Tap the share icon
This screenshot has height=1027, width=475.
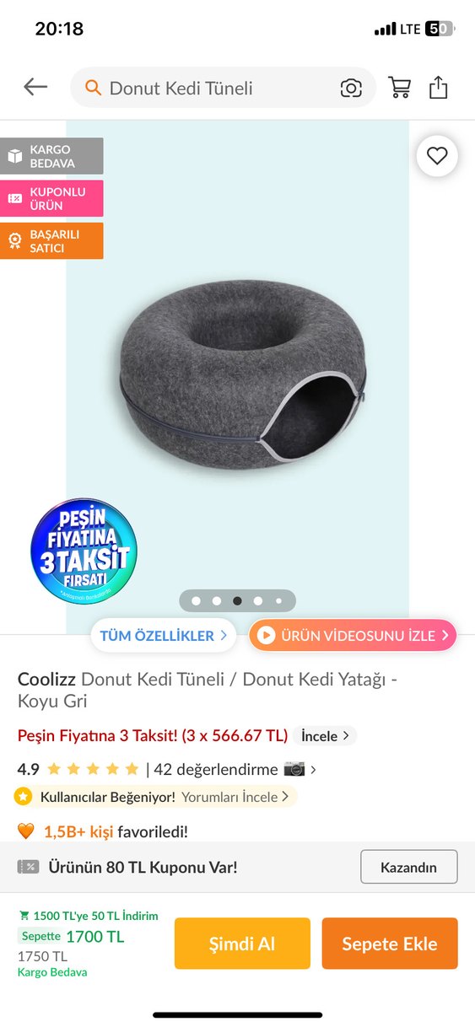[438, 87]
